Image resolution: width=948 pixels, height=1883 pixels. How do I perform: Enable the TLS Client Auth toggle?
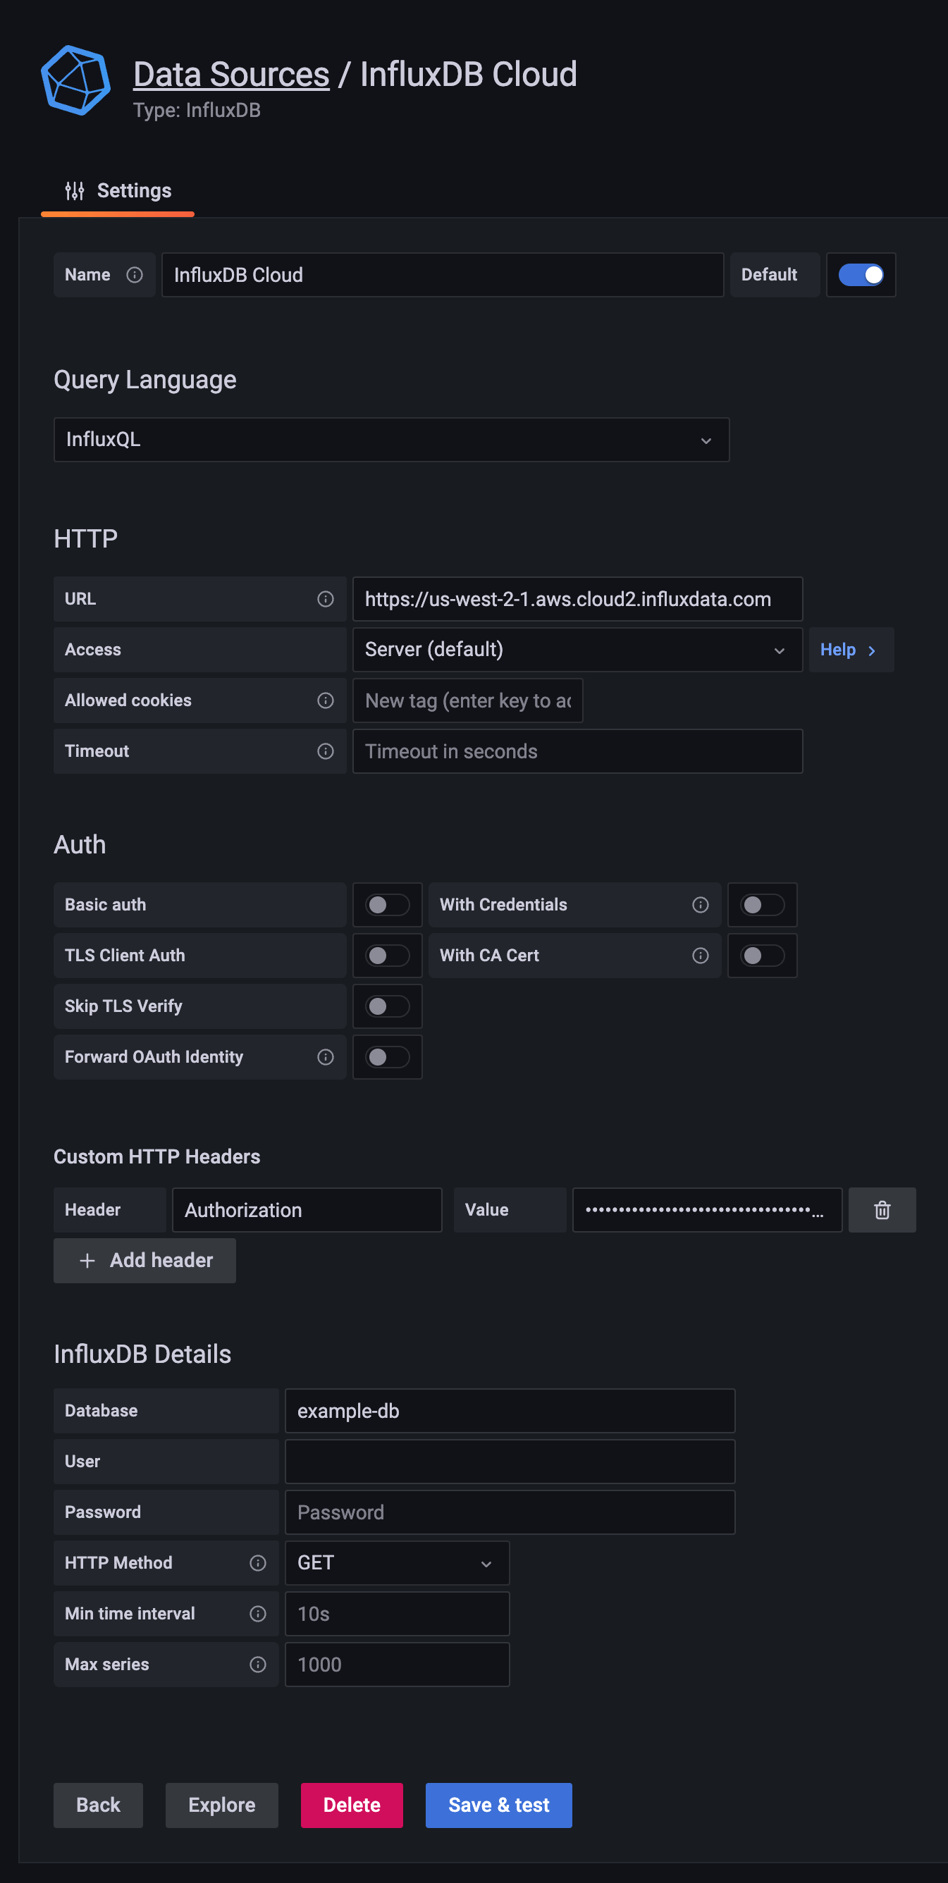pyautogui.click(x=388, y=956)
